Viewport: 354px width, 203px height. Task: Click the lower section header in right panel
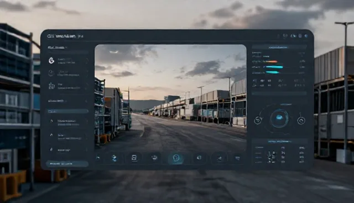279,141
